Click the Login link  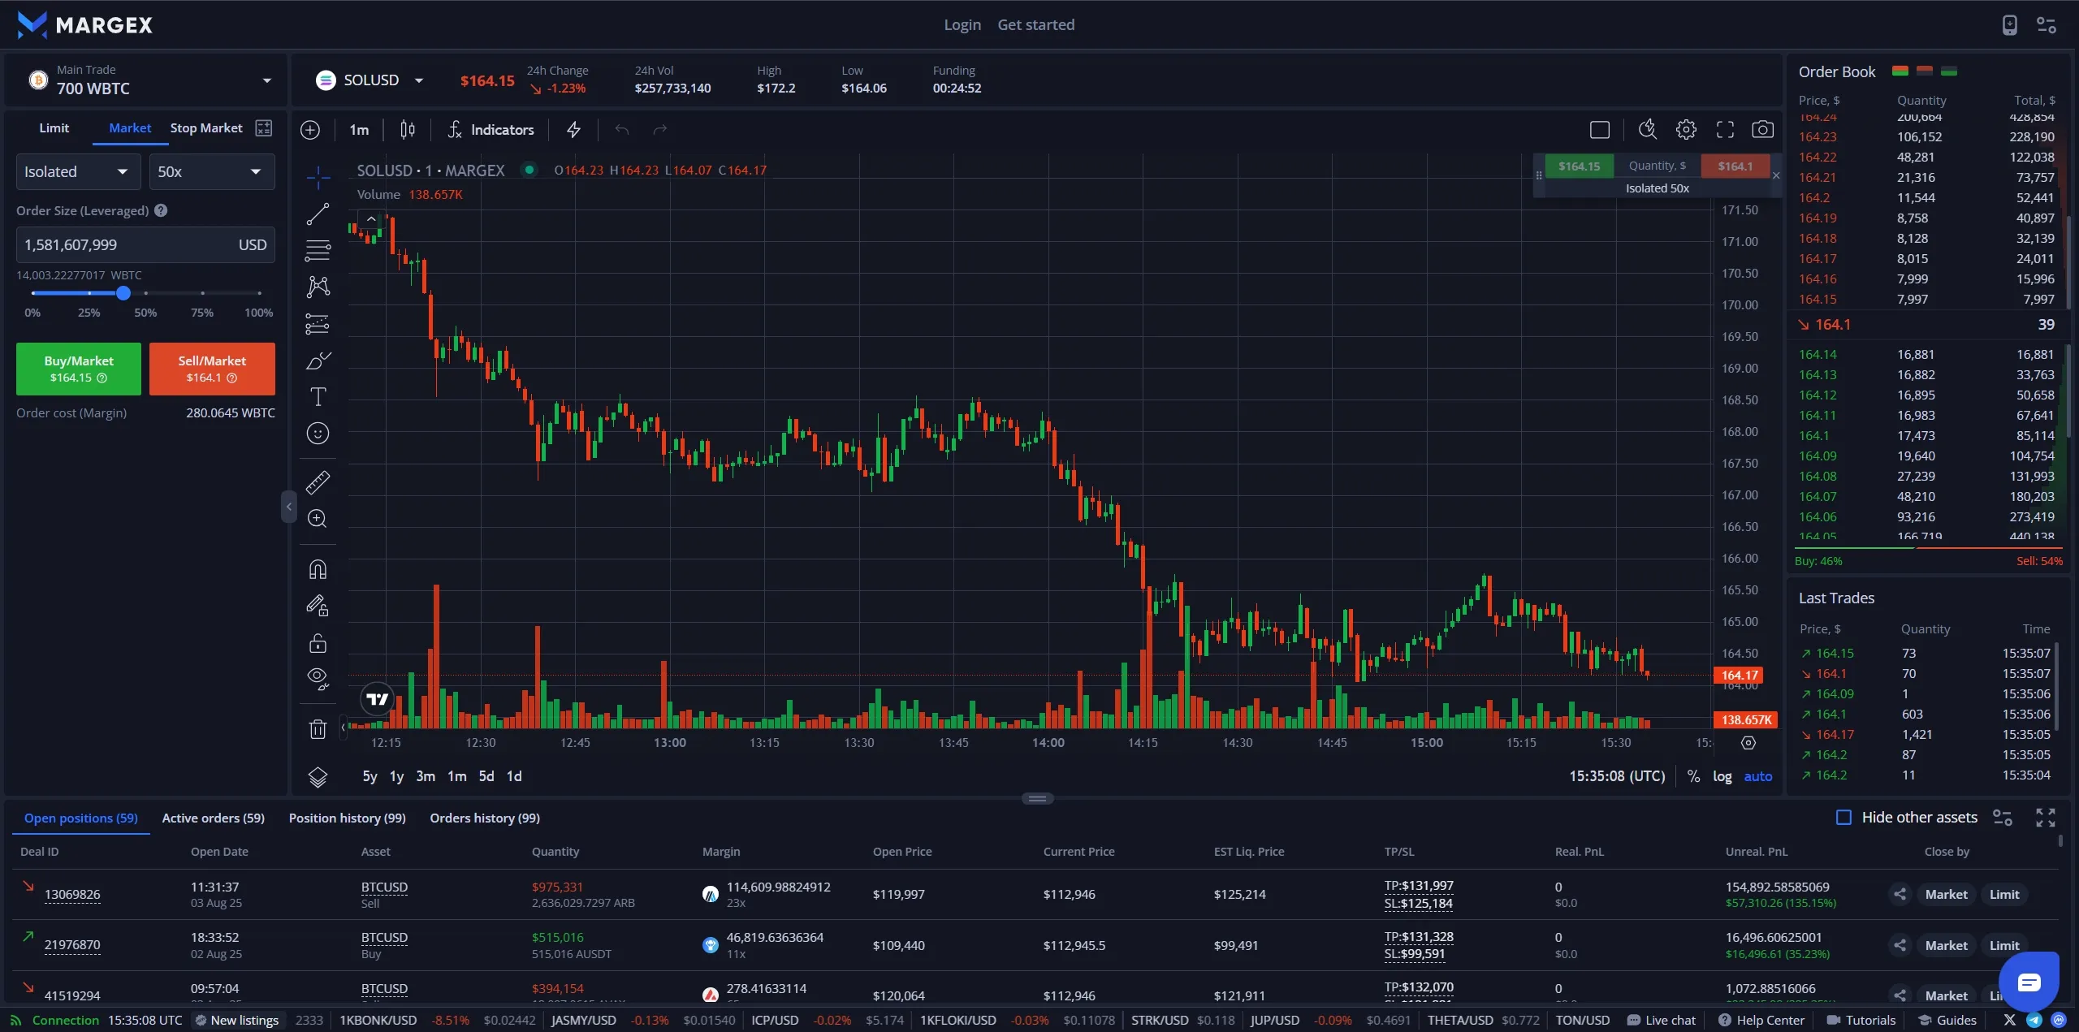tap(962, 24)
